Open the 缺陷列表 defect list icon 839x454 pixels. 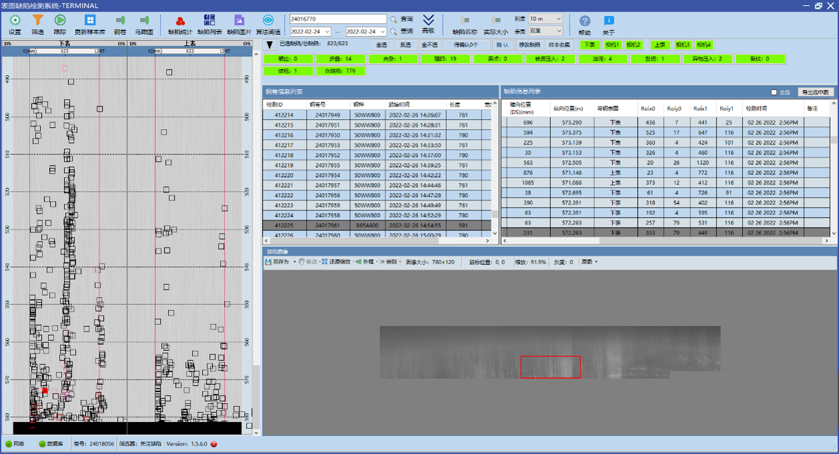(209, 21)
